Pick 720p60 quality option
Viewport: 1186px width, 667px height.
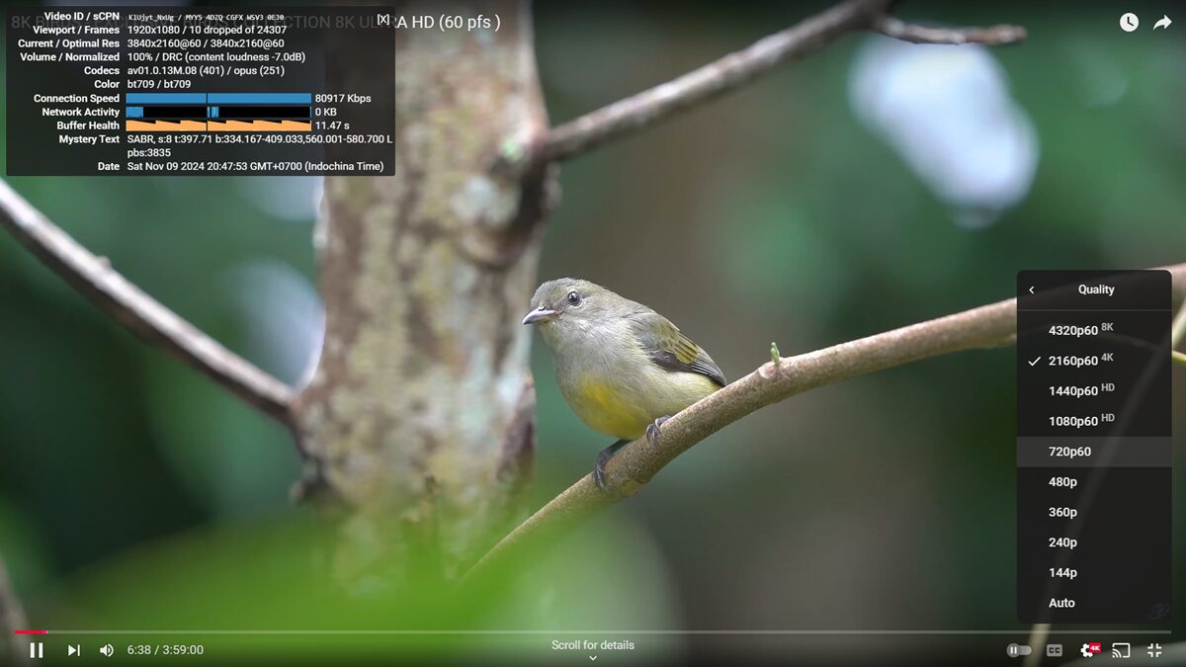pyautogui.click(x=1094, y=452)
